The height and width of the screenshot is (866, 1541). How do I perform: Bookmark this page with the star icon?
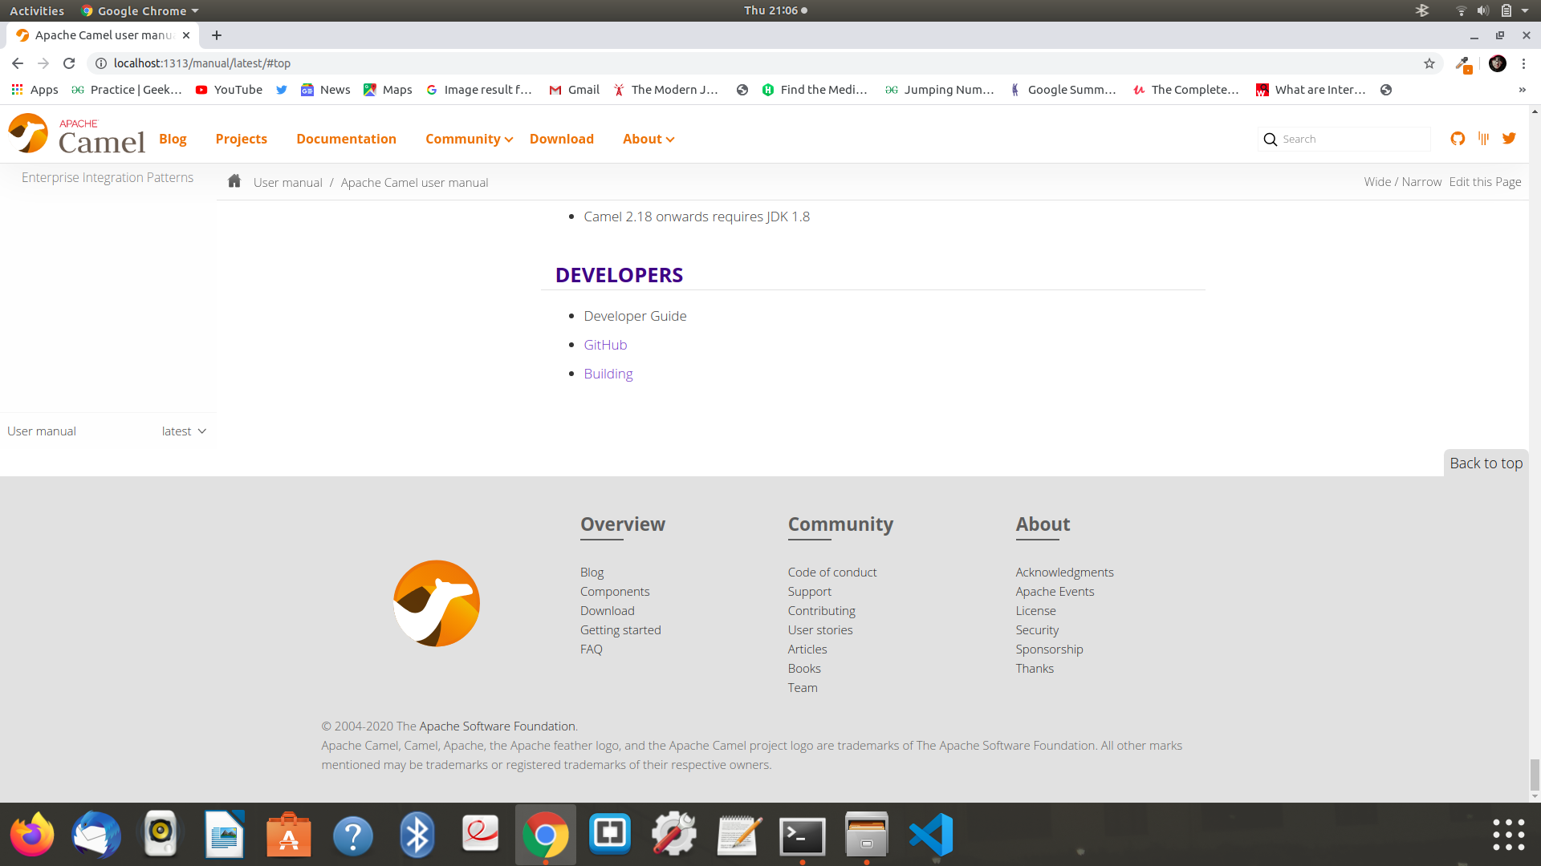coord(1429,63)
